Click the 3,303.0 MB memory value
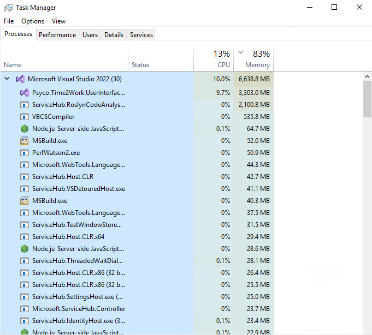This screenshot has width=372, height=335. pos(254,93)
